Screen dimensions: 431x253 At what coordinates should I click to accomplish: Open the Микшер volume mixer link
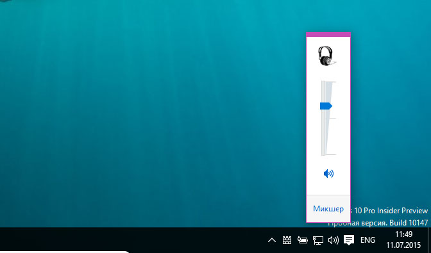click(x=328, y=209)
